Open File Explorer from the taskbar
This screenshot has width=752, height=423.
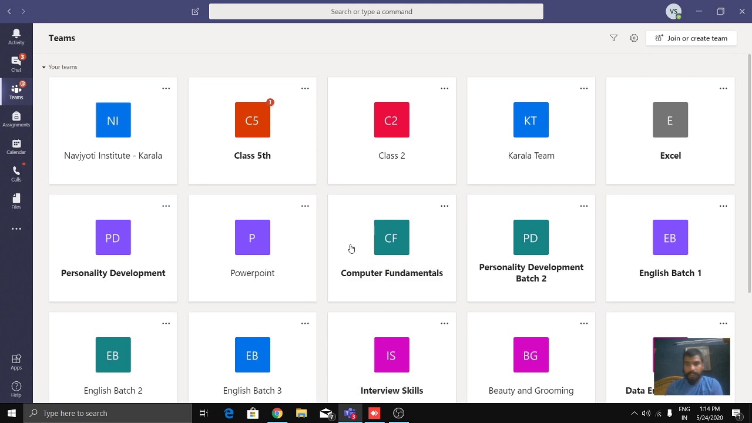pos(301,413)
